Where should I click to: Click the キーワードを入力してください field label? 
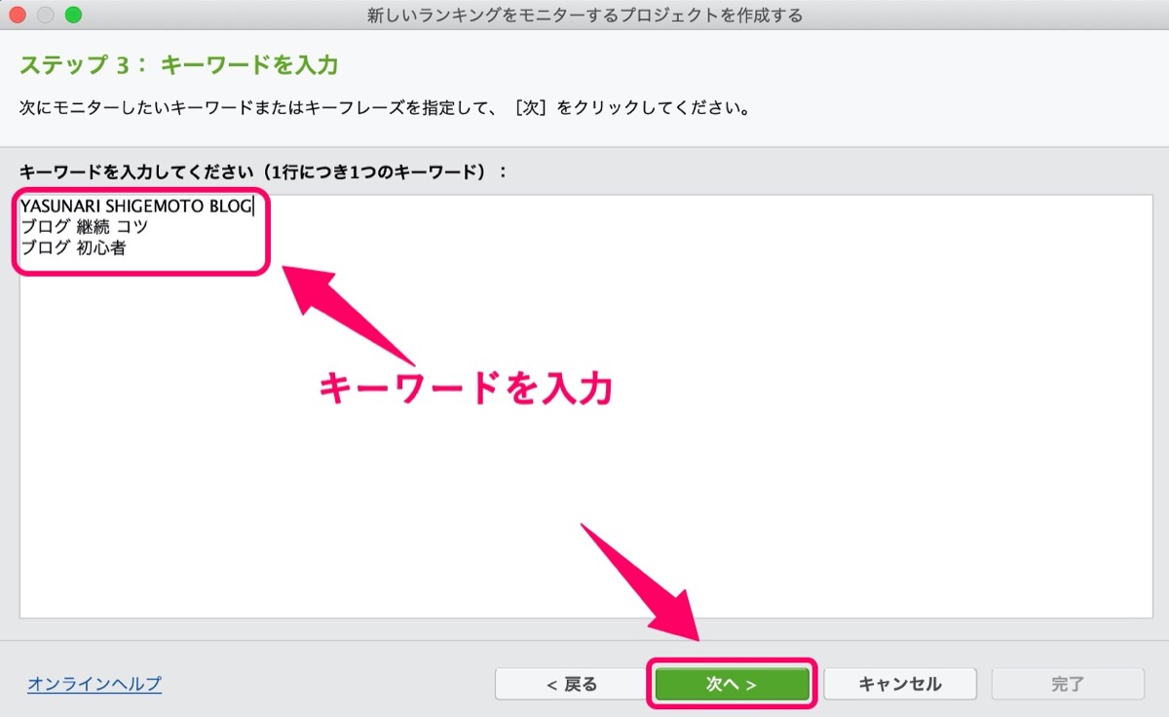pos(263,170)
